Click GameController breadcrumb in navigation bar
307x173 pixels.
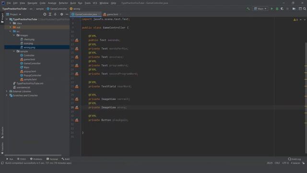57,9
